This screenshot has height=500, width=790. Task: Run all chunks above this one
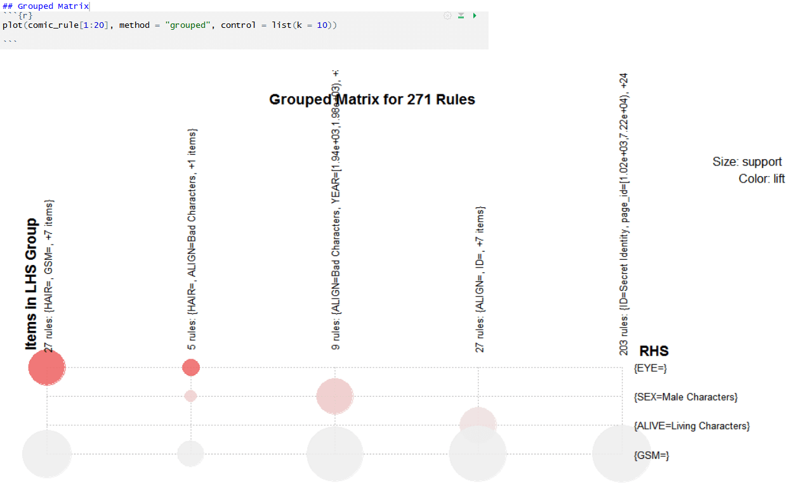point(461,16)
